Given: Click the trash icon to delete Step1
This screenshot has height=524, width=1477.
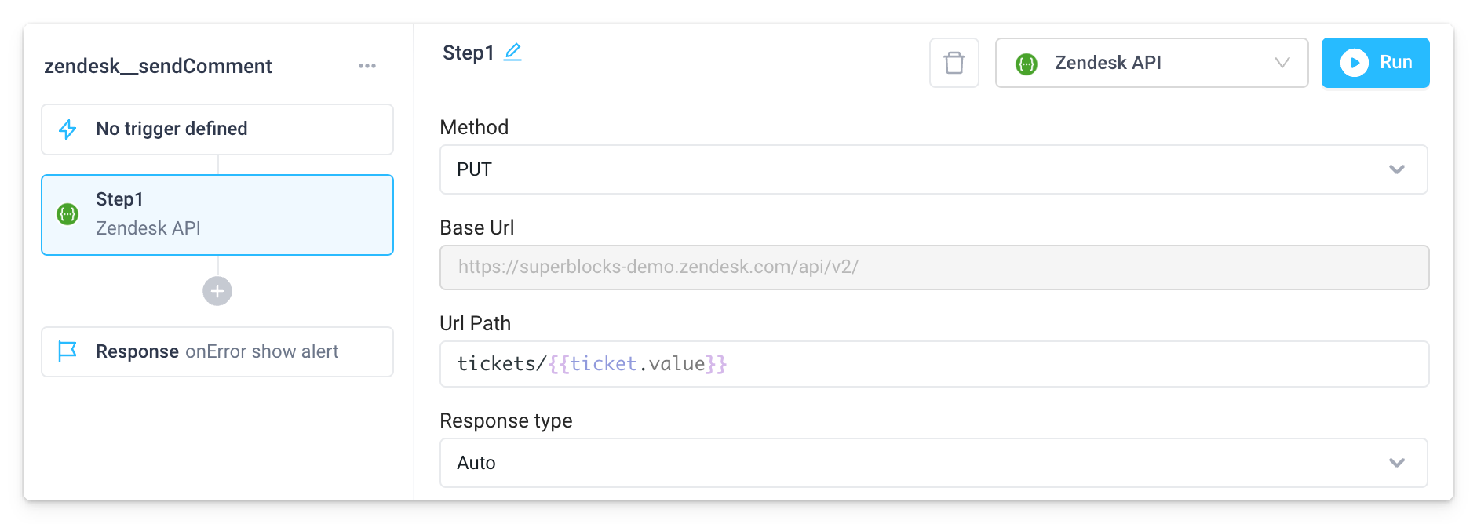Looking at the screenshot, I should (954, 63).
